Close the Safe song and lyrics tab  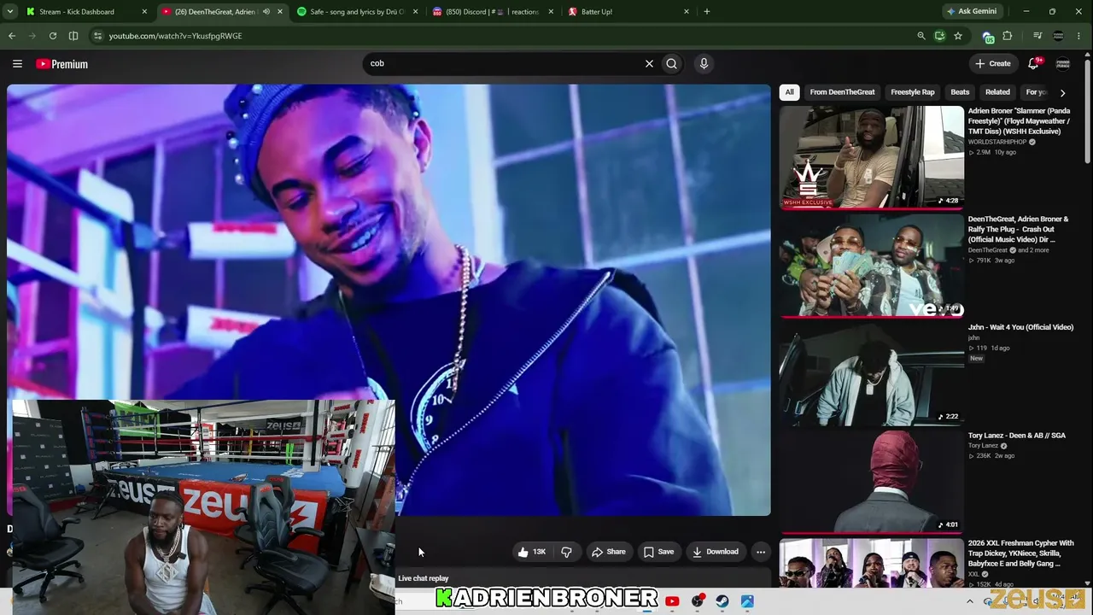coord(415,12)
